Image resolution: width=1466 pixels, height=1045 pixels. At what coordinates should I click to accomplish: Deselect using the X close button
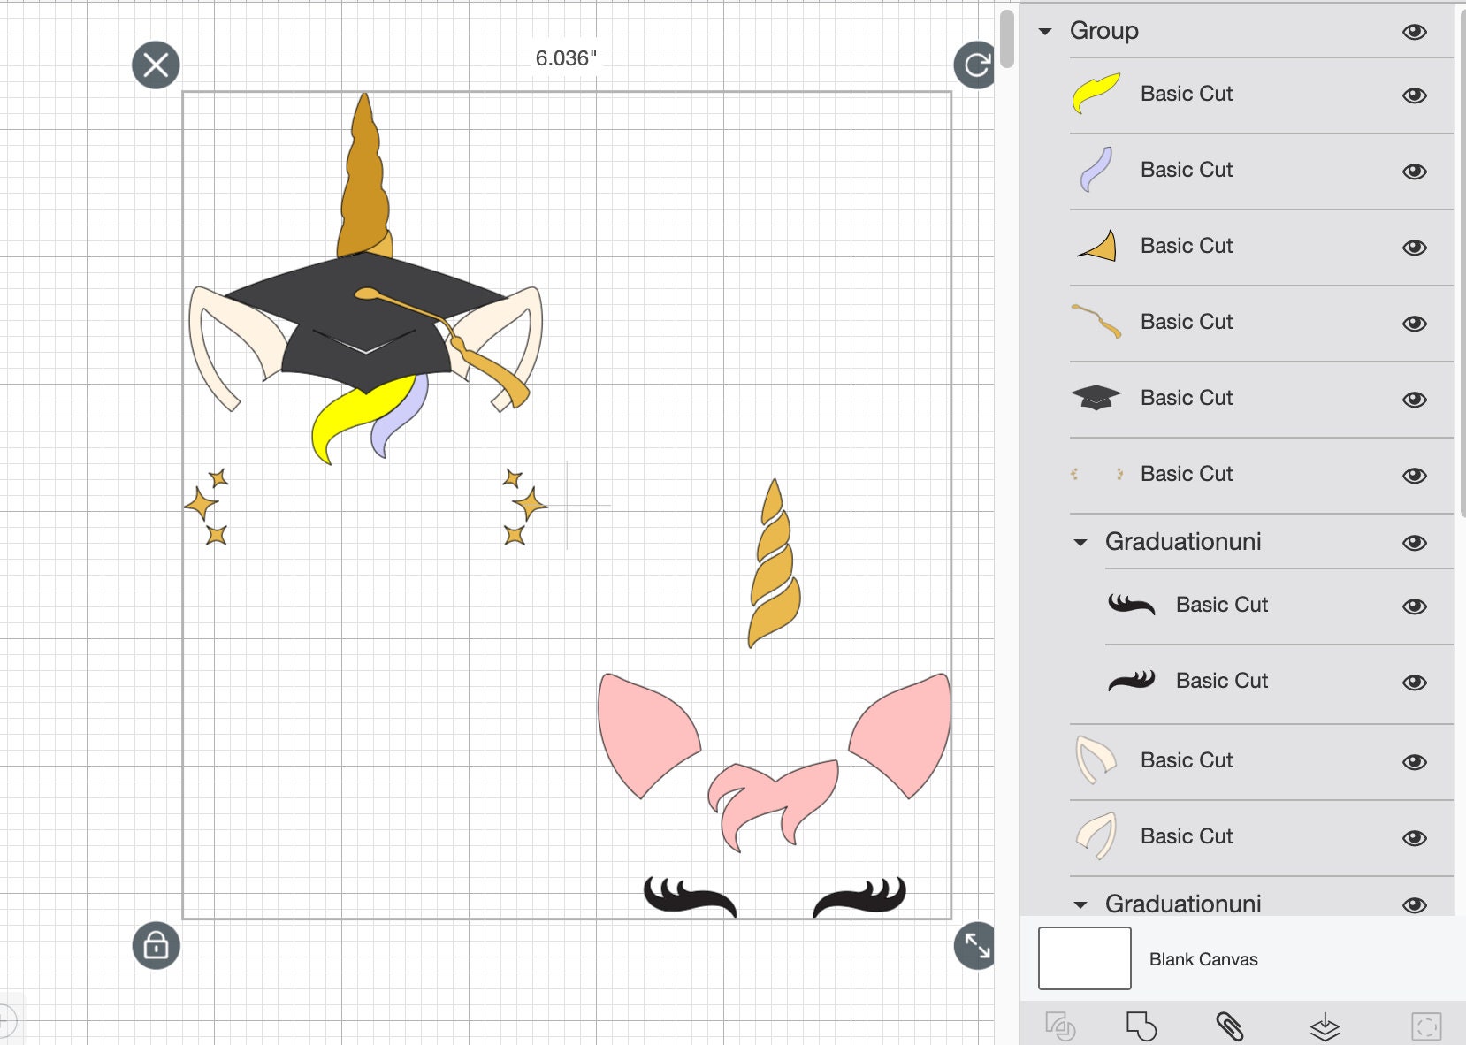[156, 65]
